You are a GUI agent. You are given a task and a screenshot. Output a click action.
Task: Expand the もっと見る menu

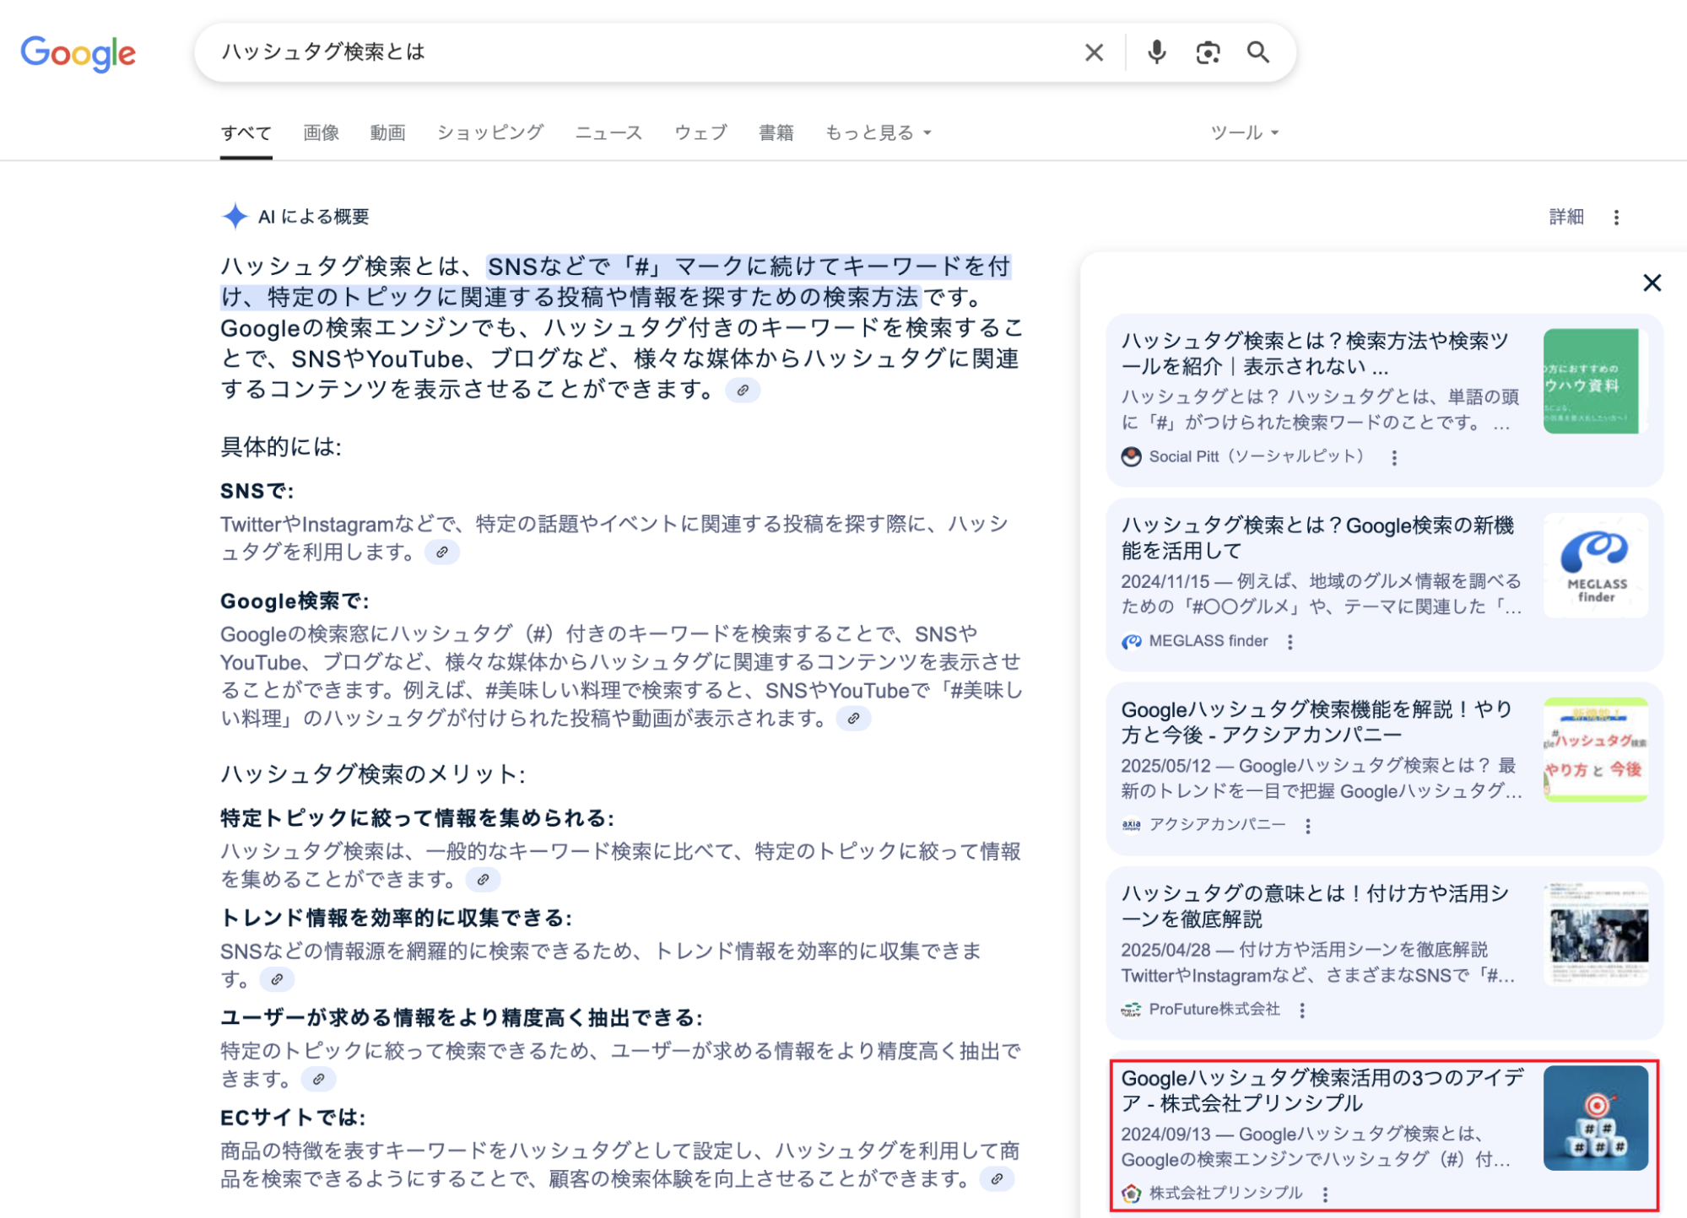pos(875,132)
